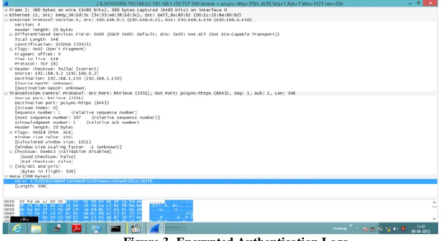
Task: Select the Destination: 192.168.1.150 row
Action: (x=68, y=79)
